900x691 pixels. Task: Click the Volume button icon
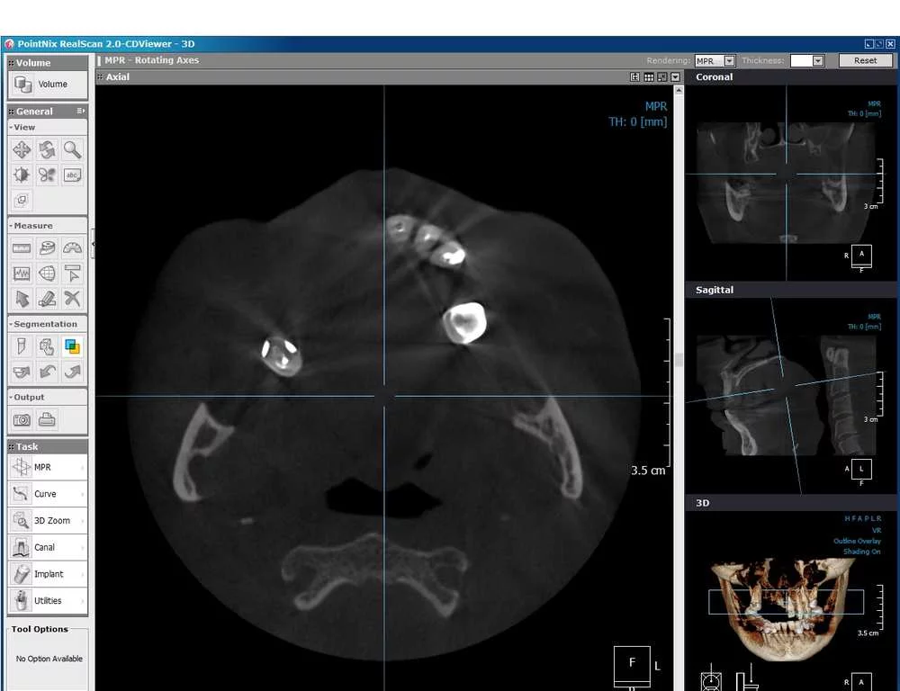click(23, 85)
